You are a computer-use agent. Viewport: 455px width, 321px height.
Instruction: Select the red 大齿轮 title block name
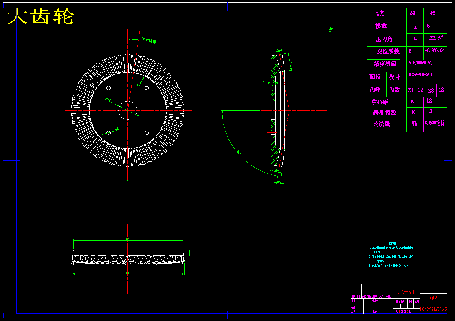tap(433, 298)
